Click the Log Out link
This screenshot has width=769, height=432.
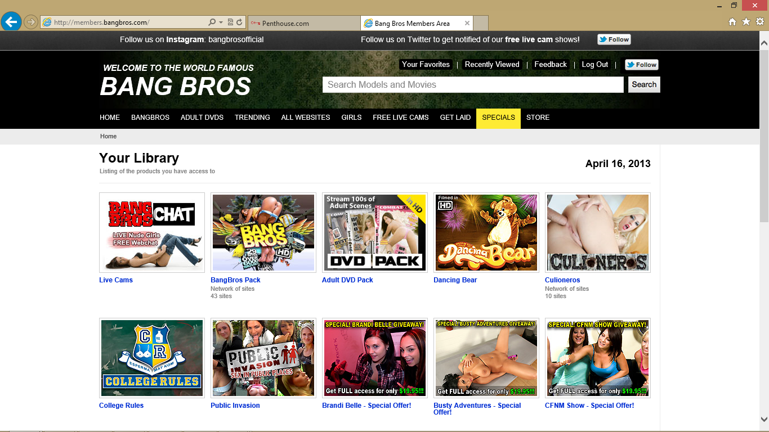point(594,65)
